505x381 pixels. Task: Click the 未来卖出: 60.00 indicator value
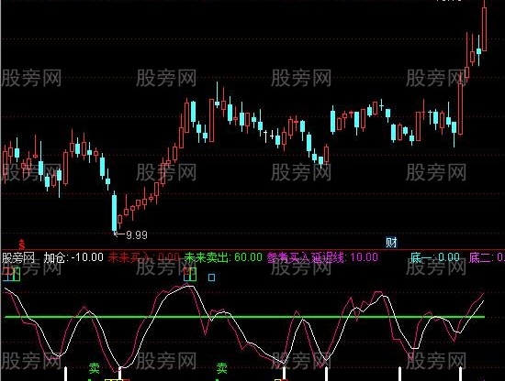click(x=223, y=257)
